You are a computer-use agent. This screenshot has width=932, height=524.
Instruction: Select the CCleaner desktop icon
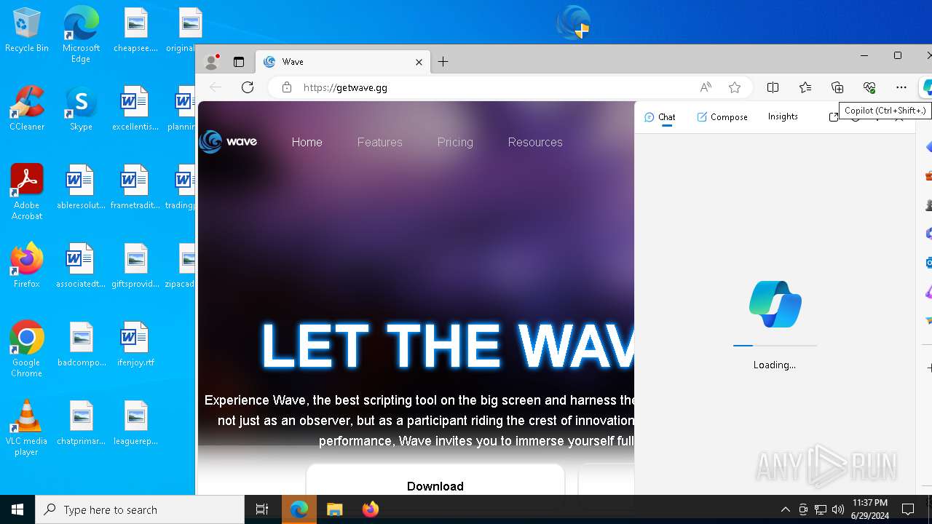pyautogui.click(x=27, y=109)
